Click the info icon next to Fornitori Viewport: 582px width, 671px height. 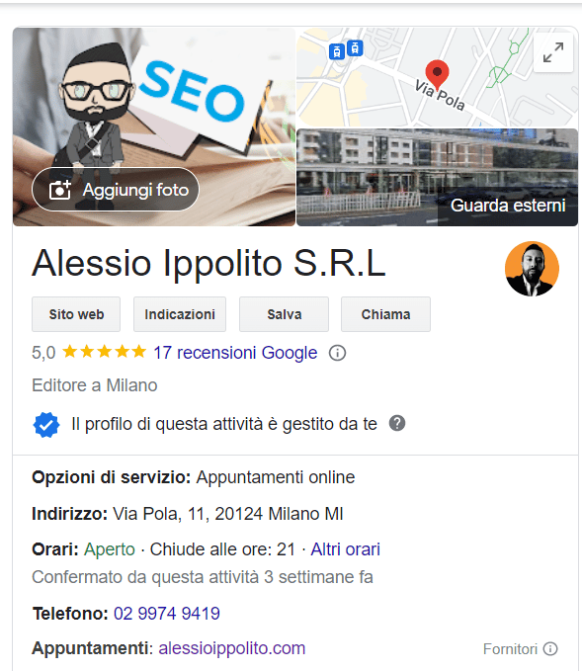[x=550, y=648]
